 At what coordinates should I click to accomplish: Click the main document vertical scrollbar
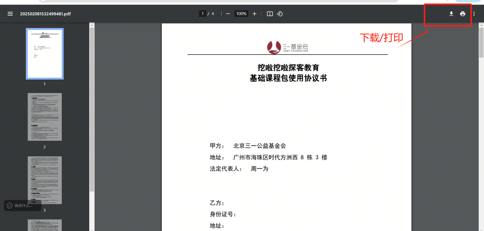point(481,42)
